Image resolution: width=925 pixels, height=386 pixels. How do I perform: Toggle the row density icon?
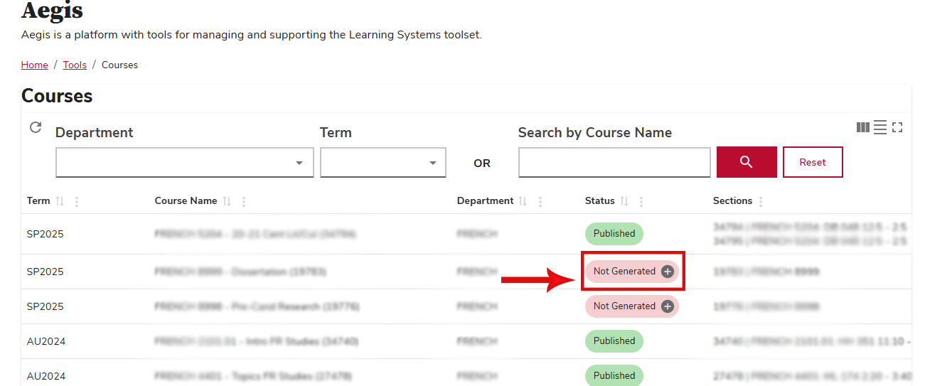coord(880,127)
